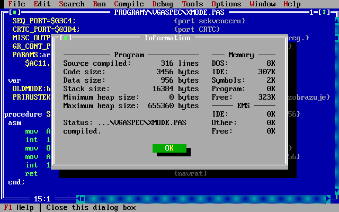Viewport: 339px width, 212px height.
Task: Click the 'var' keyword in editor
Action: pyautogui.click(x=14, y=81)
